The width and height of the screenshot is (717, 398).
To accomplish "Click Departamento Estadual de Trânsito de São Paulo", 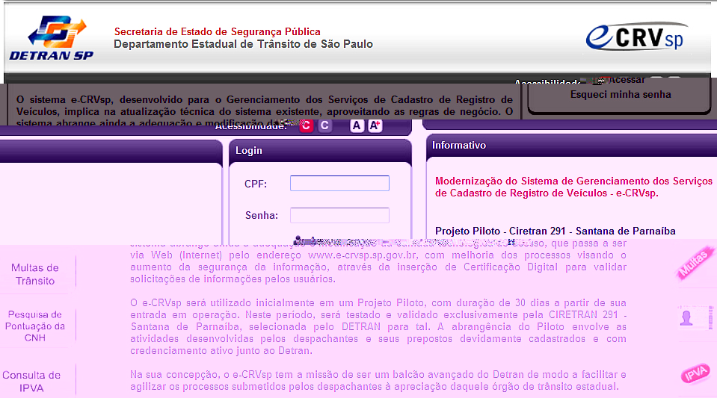I will click(243, 44).
